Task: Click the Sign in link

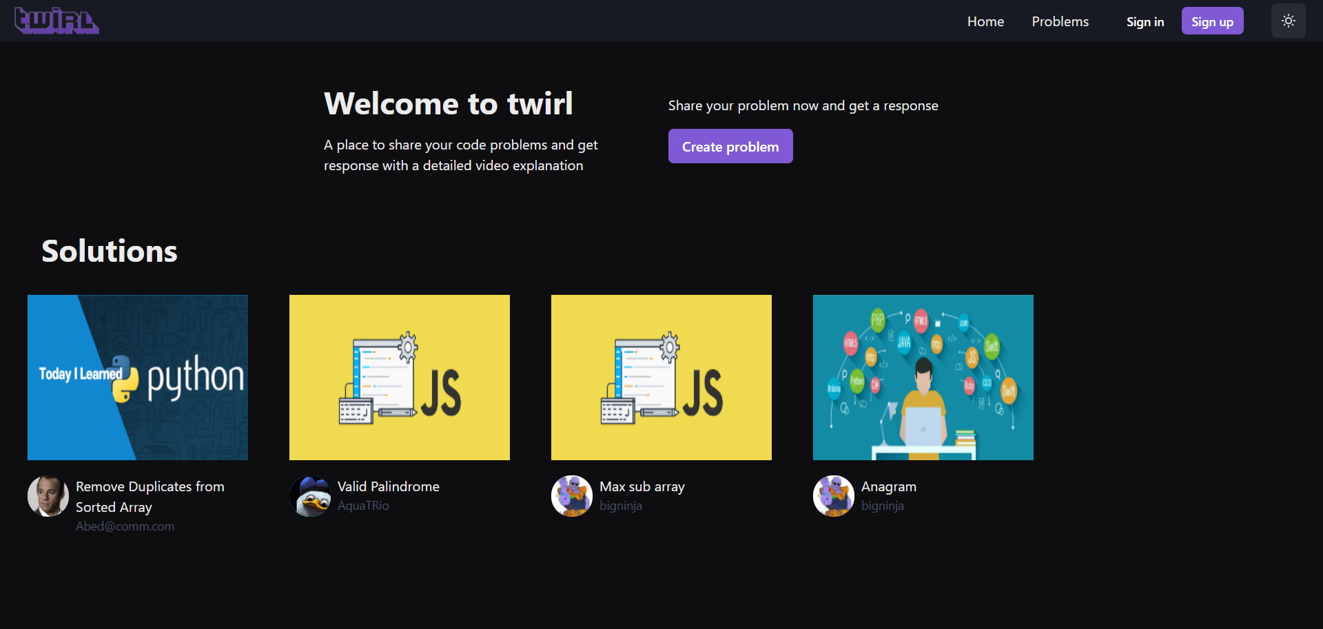Action: [1145, 21]
